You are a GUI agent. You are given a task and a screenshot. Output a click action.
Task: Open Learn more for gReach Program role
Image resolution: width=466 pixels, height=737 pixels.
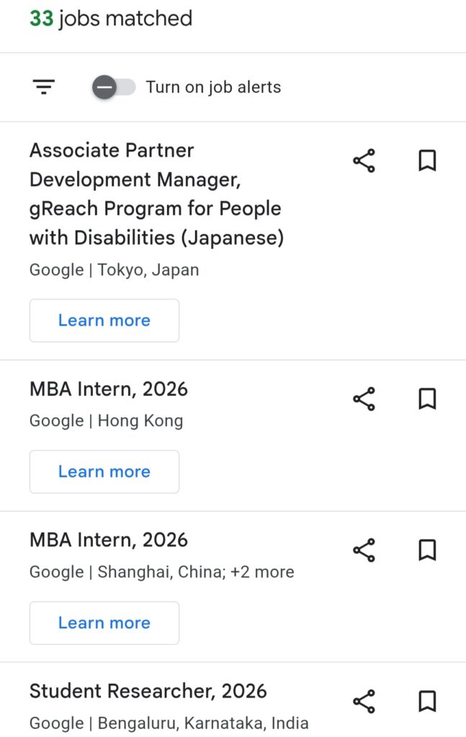[104, 320]
